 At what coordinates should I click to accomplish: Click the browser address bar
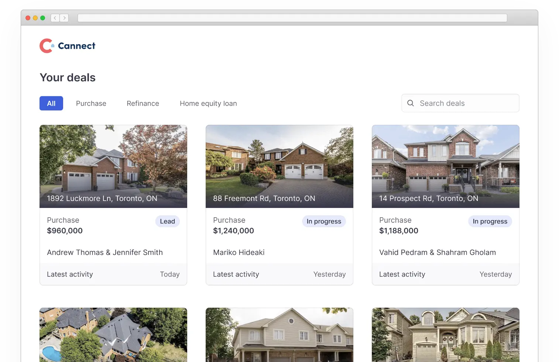coord(292,18)
